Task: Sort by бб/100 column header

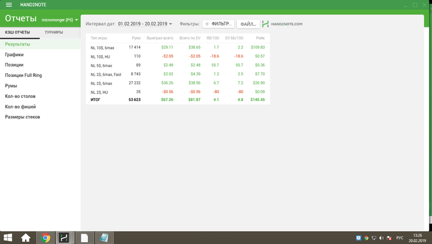Action: click(213, 38)
